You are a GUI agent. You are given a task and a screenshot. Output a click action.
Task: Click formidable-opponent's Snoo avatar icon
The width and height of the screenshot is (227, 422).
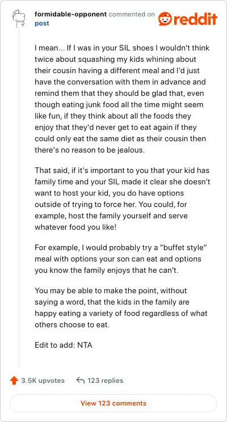(19, 18)
